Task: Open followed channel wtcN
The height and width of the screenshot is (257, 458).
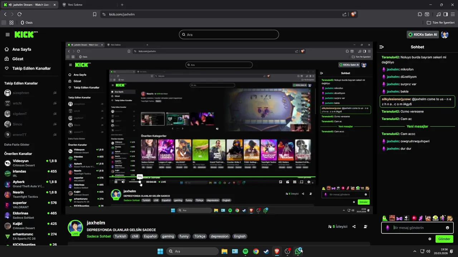Action: click(x=30, y=103)
